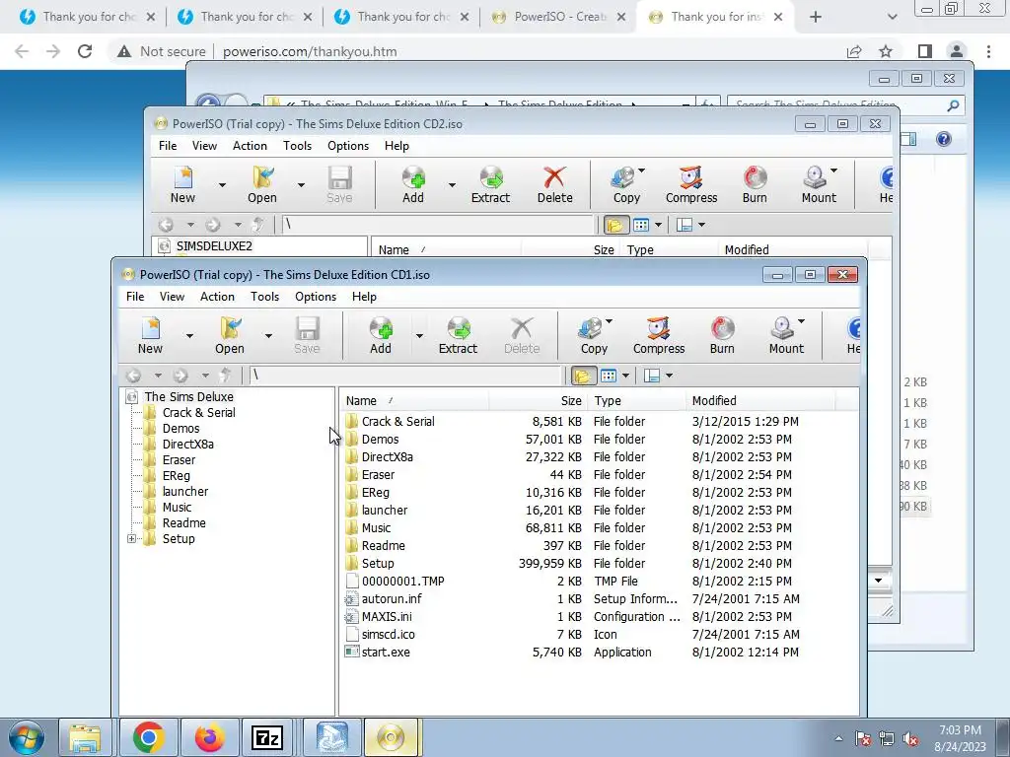Open Mount dropdown arrow in CD1.iso window
This screenshot has height=757, width=1010.
[x=801, y=321]
